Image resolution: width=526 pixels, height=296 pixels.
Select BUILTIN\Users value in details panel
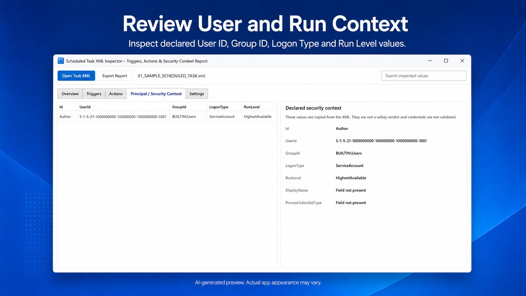349,153
